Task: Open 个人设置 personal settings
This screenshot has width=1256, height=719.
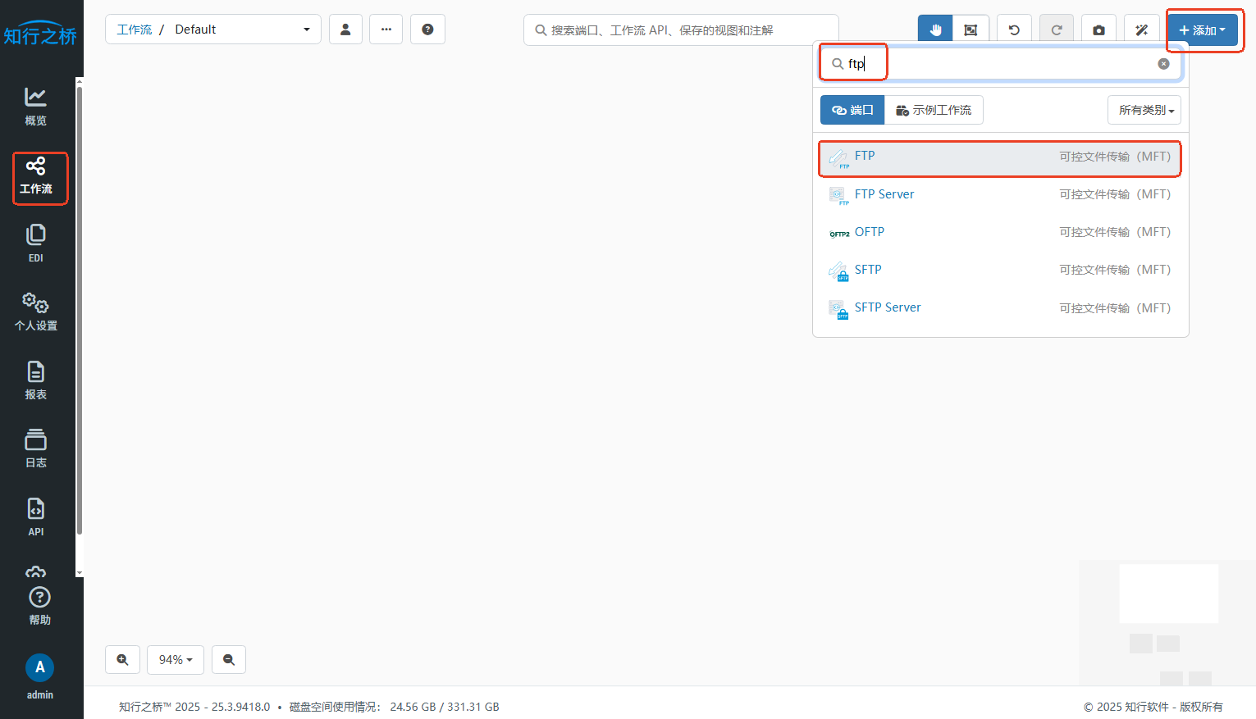Action: [x=35, y=312]
